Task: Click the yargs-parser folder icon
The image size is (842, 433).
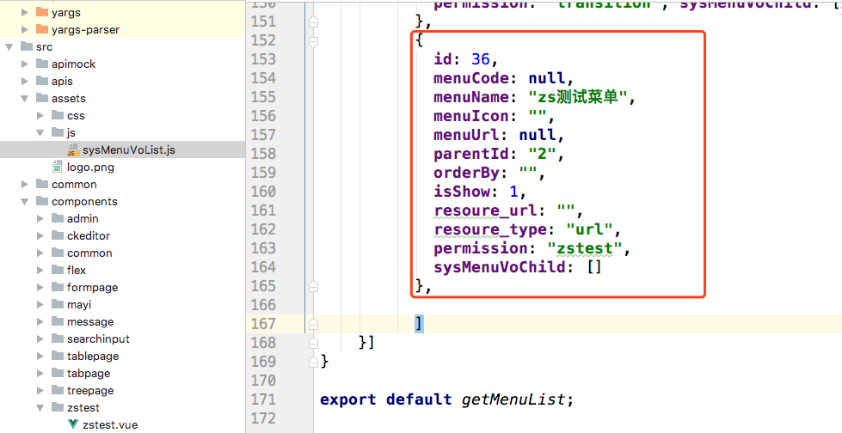Action: 42,29
